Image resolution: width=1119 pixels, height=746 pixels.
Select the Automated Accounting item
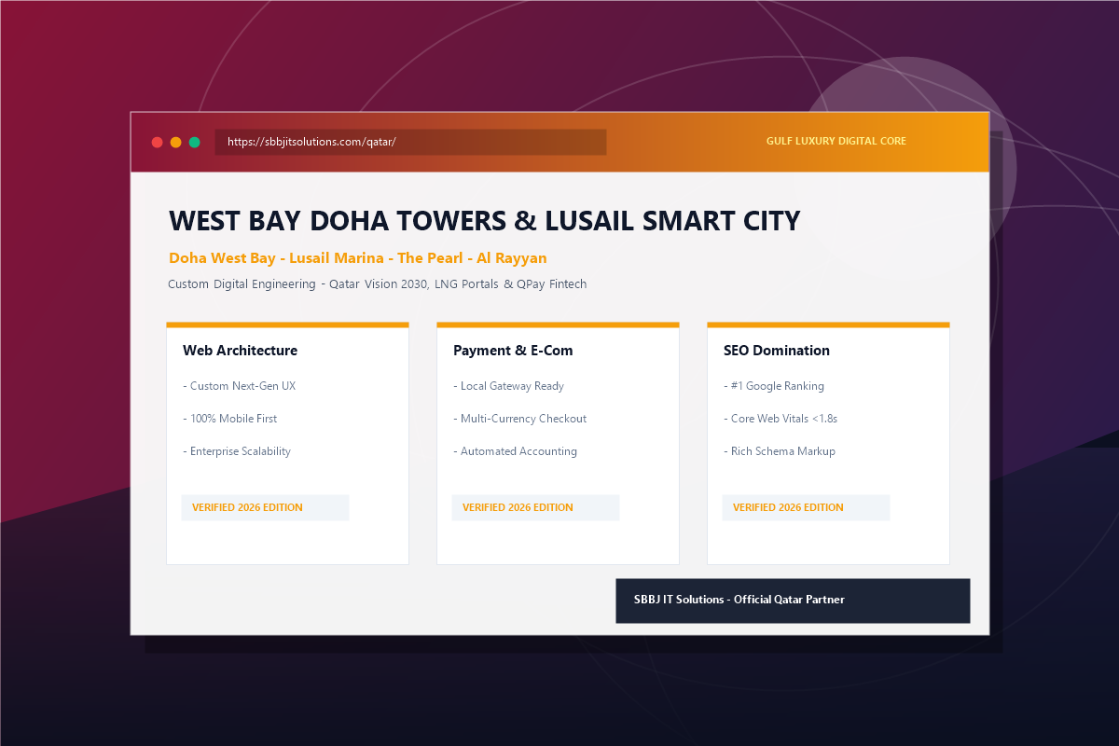pos(516,451)
